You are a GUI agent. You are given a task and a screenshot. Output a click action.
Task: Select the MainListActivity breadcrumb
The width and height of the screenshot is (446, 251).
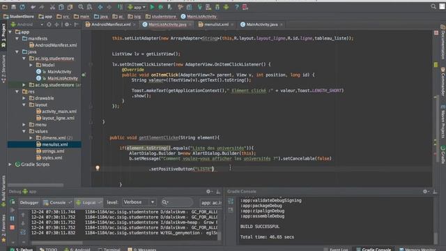[199, 17]
